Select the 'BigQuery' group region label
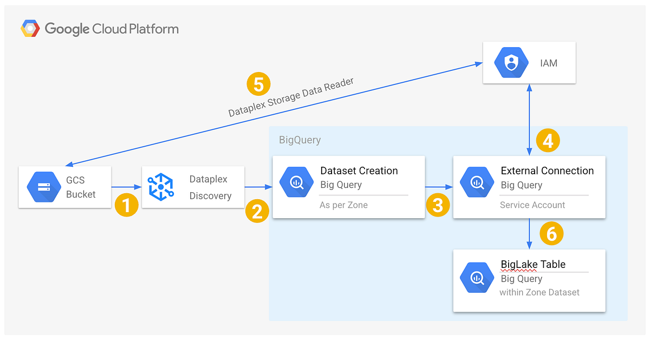 [300, 140]
